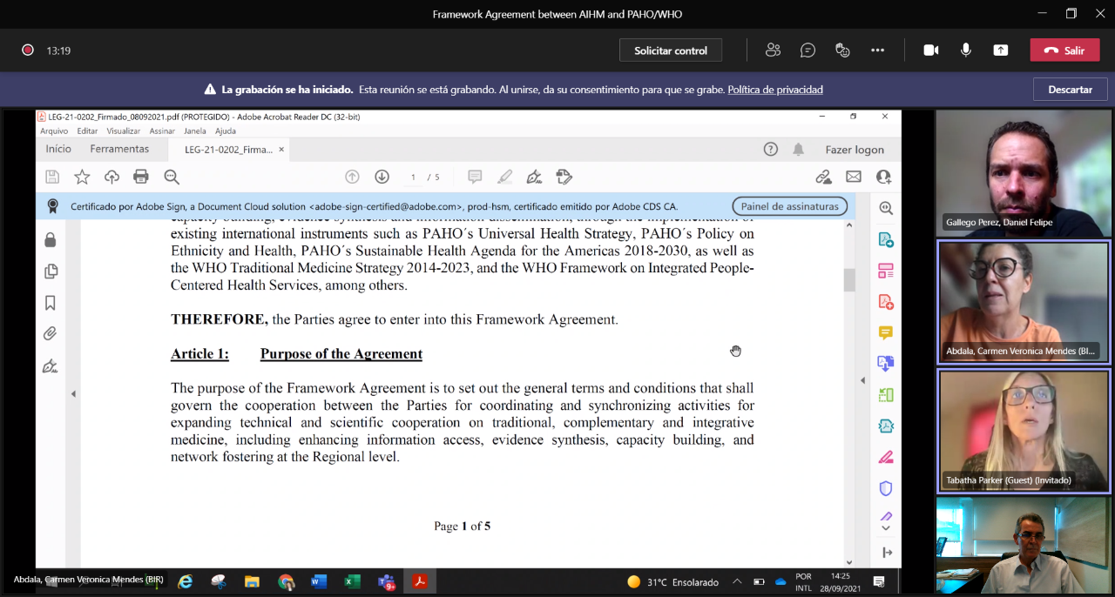Open the Protect shield tool
The image size is (1115, 597).
point(886,488)
